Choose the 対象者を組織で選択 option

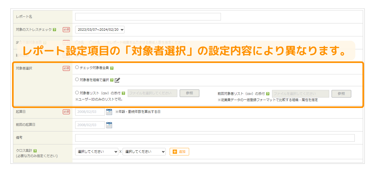click(77, 80)
